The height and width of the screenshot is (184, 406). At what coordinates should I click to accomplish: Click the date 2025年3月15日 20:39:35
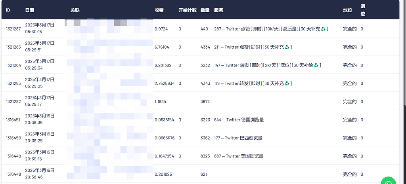point(40,120)
